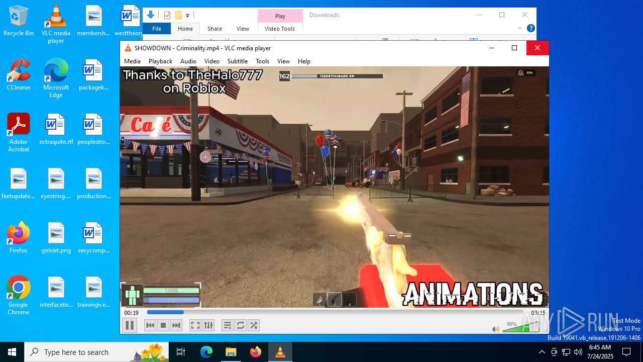
Task: Collapse the Explorer ribbon chevron
Action: pos(520,29)
